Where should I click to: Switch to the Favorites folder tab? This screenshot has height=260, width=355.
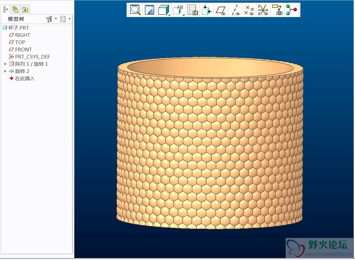pos(25,10)
